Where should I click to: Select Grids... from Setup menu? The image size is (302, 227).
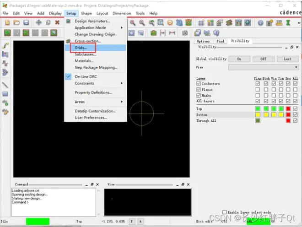tap(95, 48)
